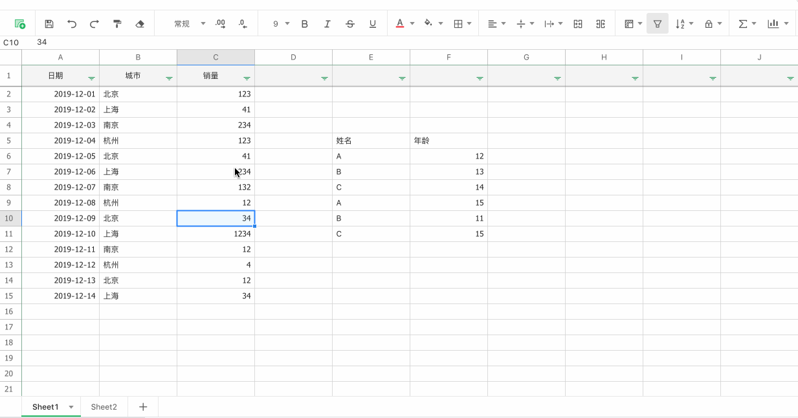The image size is (798, 418).
Task: Click the green new spreadsheet icon
Action: coord(19,24)
